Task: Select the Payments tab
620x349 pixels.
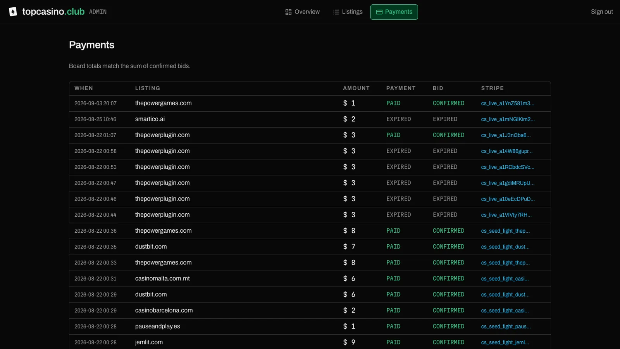Action: (x=394, y=12)
